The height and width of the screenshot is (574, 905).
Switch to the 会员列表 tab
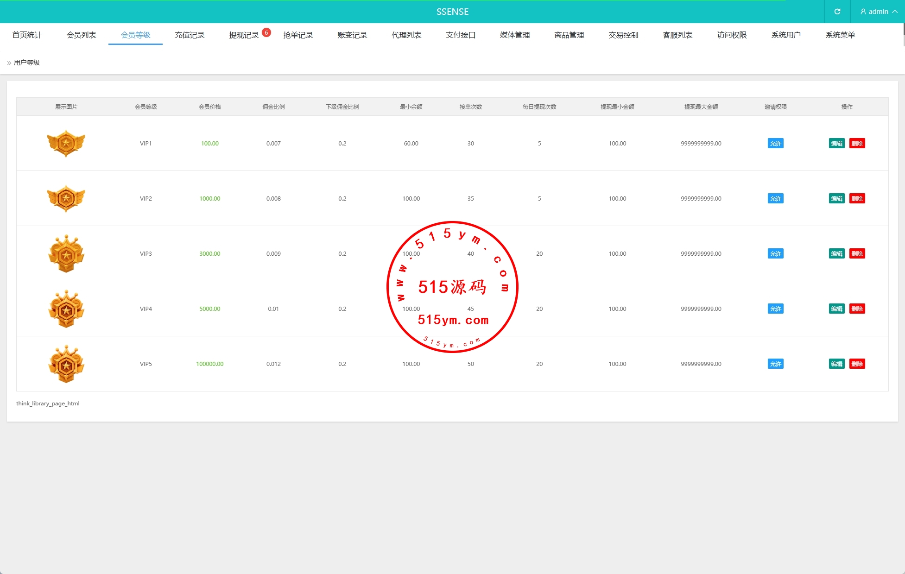coord(81,35)
